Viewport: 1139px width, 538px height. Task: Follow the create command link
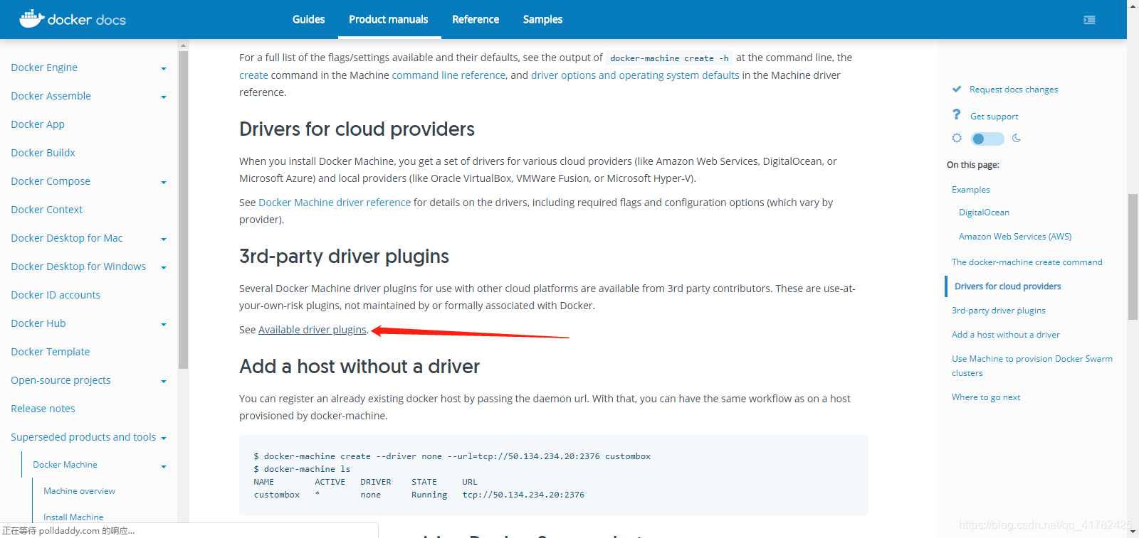[x=253, y=75]
